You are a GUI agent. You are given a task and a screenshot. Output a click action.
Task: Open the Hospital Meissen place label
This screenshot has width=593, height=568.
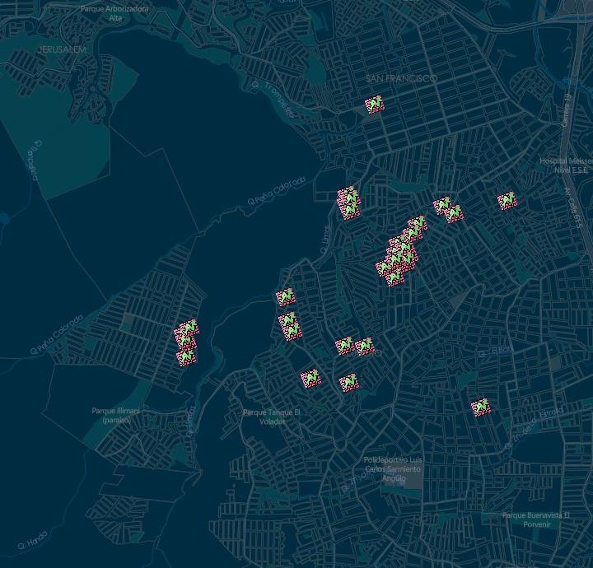[x=565, y=165]
